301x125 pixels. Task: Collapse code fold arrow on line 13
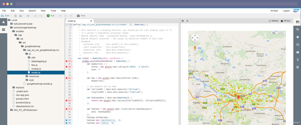click(x=72, y=58)
